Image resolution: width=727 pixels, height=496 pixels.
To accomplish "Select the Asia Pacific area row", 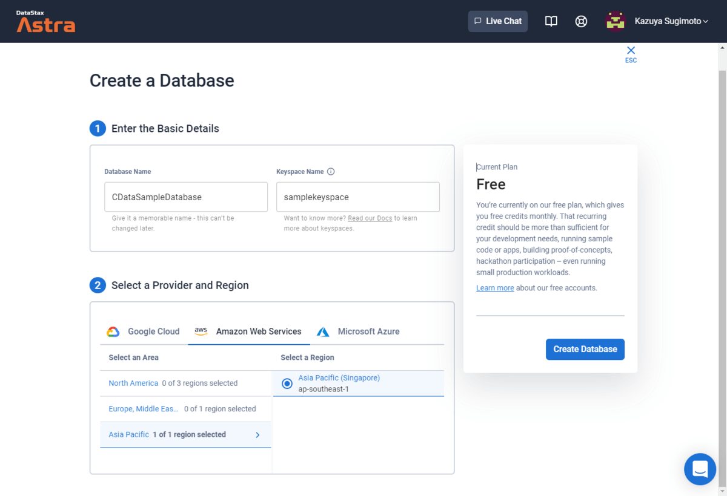I will 185,435.
